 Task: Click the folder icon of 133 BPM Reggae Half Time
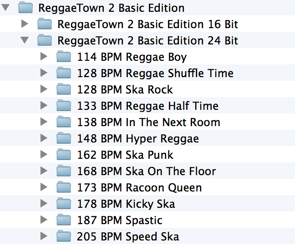coord(64,106)
